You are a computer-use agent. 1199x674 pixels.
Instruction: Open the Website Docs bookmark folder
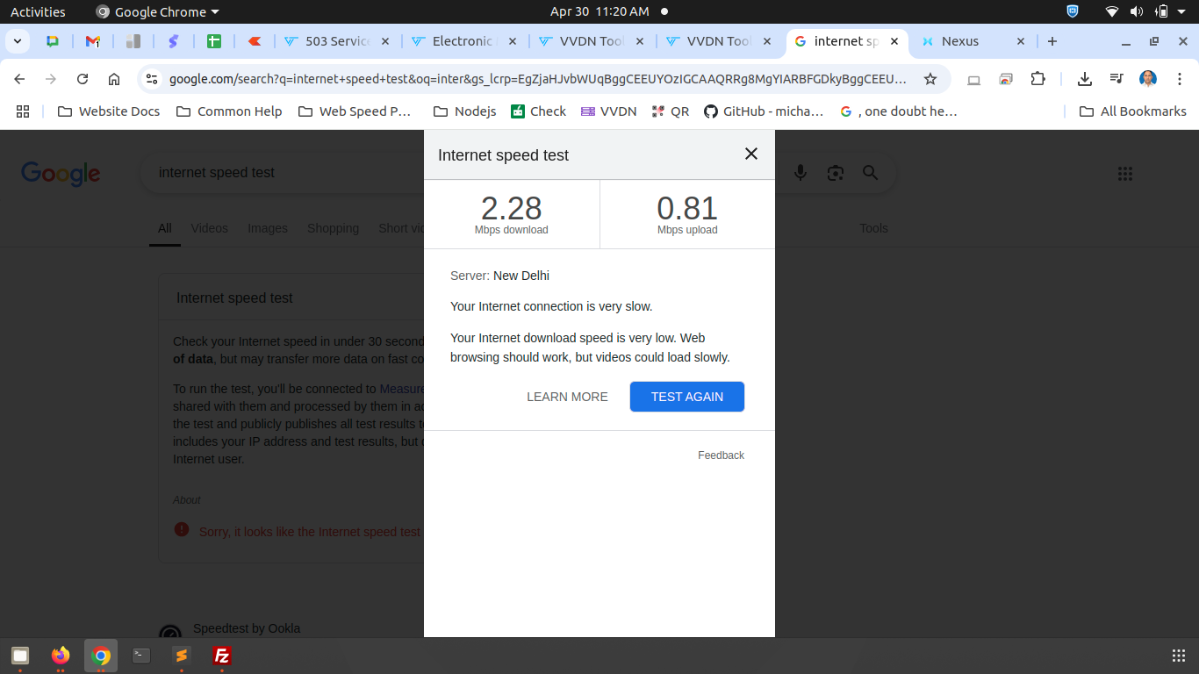(x=109, y=111)
